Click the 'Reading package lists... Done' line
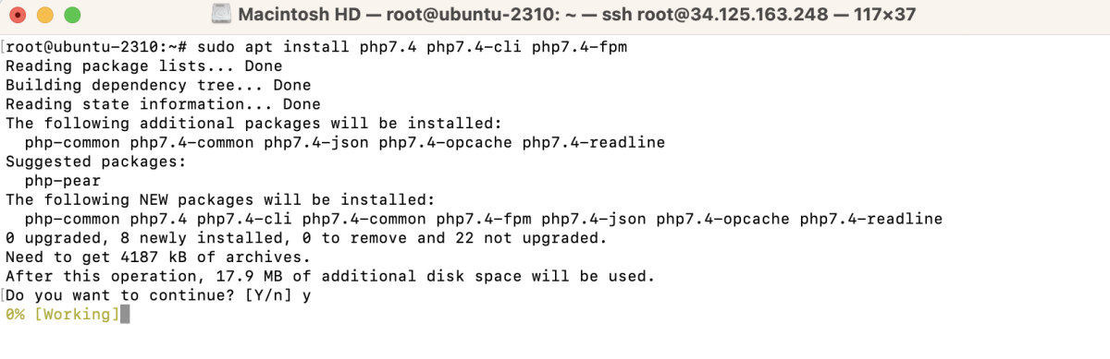 [143, 66]
